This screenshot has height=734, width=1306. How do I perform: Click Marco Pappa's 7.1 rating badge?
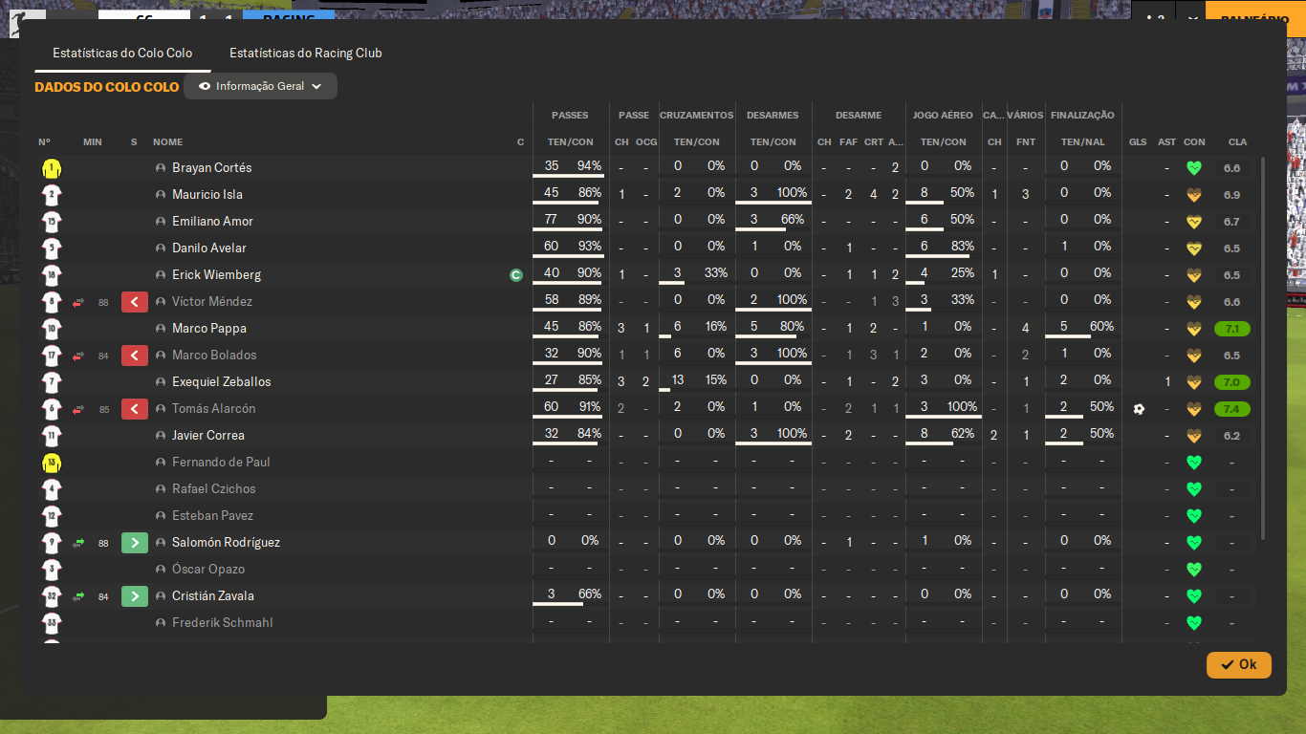(x=1232, y=329)
